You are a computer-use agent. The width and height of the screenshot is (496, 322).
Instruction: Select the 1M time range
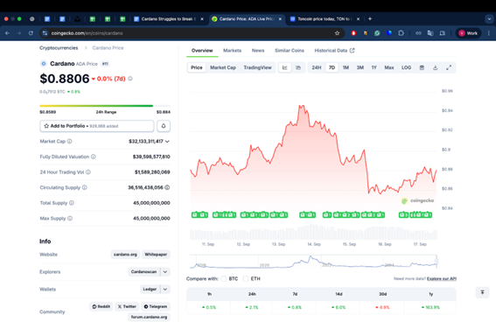(346, 67)
